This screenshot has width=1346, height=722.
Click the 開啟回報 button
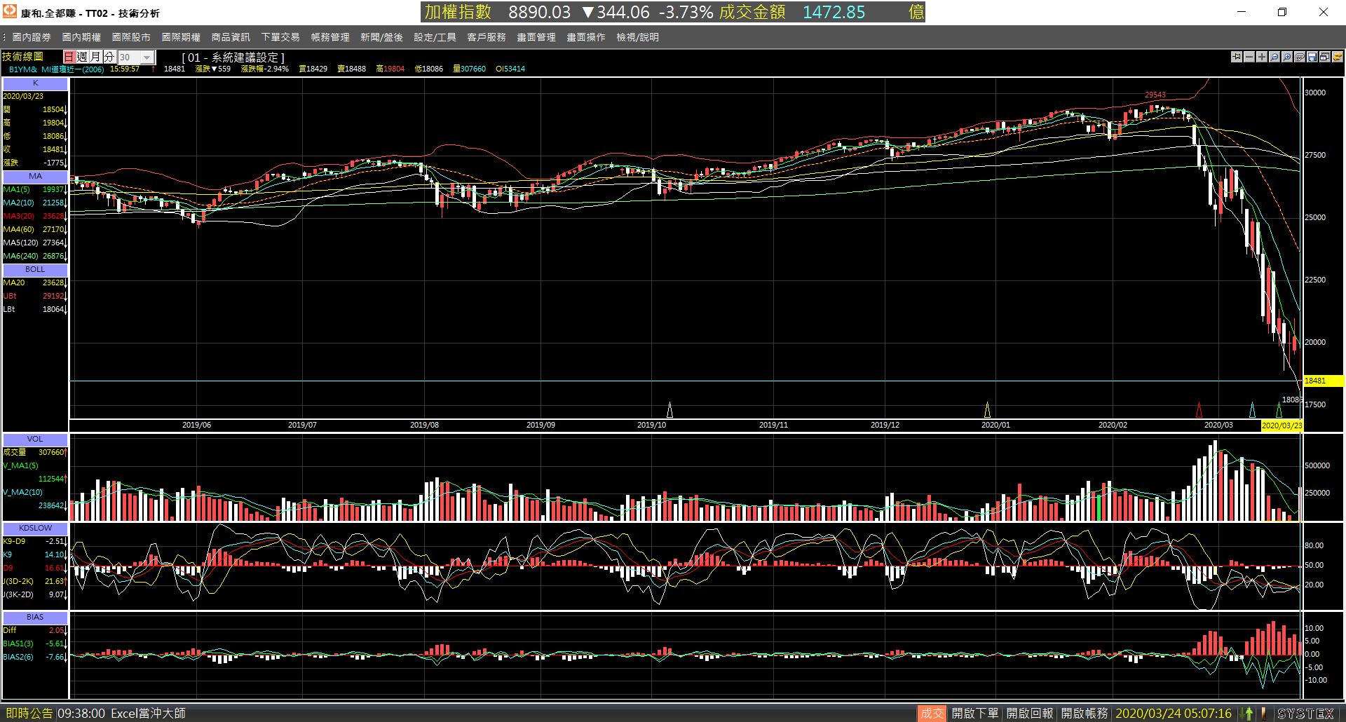[x=1029, y=714]
